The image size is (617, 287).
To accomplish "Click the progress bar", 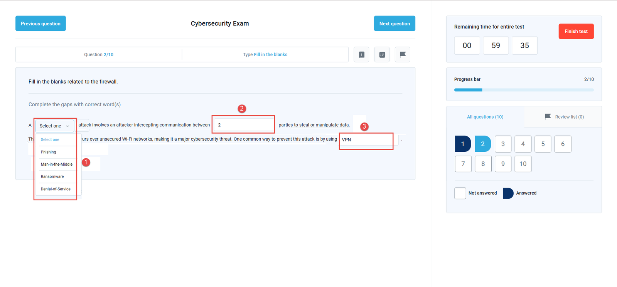I will click(x=524, y=90).
